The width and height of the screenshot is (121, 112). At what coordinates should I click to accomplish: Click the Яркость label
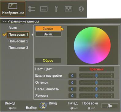pos(42,96)
